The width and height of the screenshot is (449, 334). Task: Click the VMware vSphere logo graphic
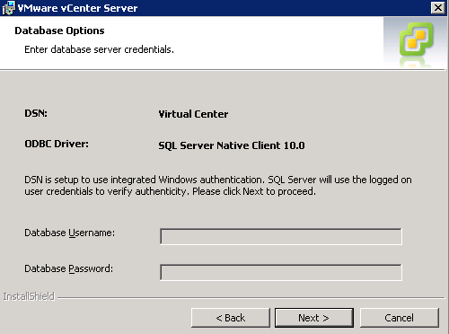click(417, 39)
